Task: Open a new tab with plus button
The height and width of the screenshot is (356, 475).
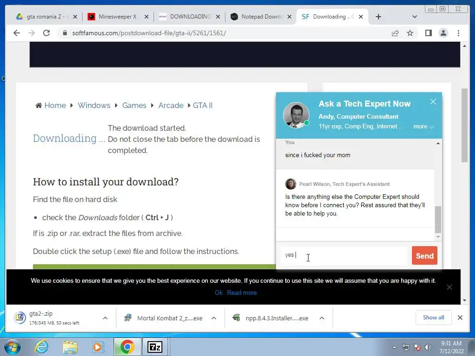Action: [379, 17]
